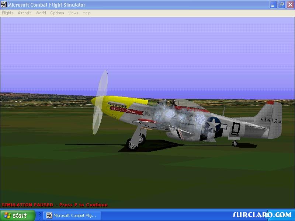The height and width of the screenshot is (221, 295).
Task: Open the Flights menu
Action: pyautogui.click(x=8, y=13)
